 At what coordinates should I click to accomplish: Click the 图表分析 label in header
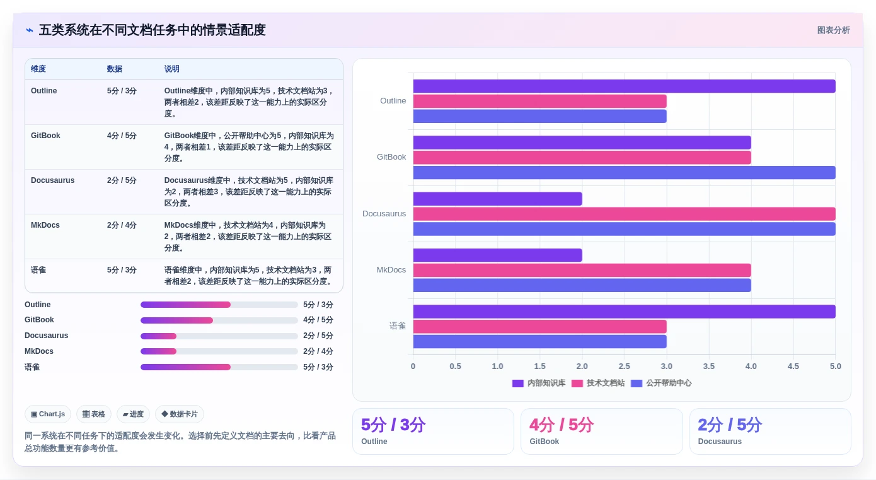833,30
